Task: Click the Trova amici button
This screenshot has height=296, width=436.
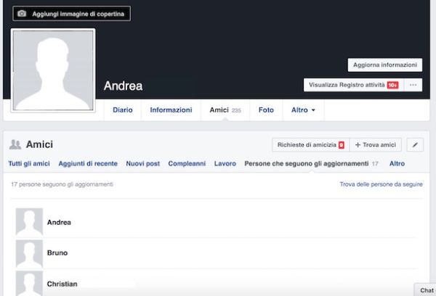Action: click(375, 145)
